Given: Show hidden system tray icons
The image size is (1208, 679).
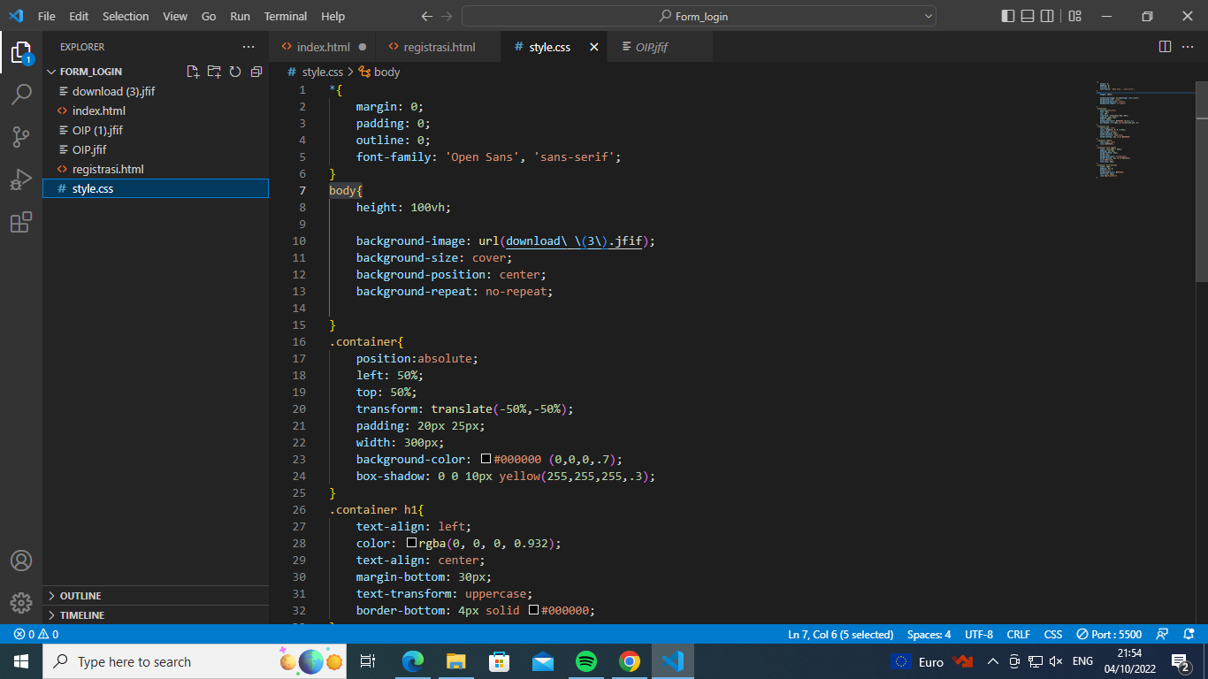Looking at the screenshot, I should pos(993,661).
